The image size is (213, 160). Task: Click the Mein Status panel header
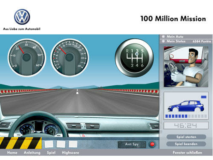[x=186, y=41]
